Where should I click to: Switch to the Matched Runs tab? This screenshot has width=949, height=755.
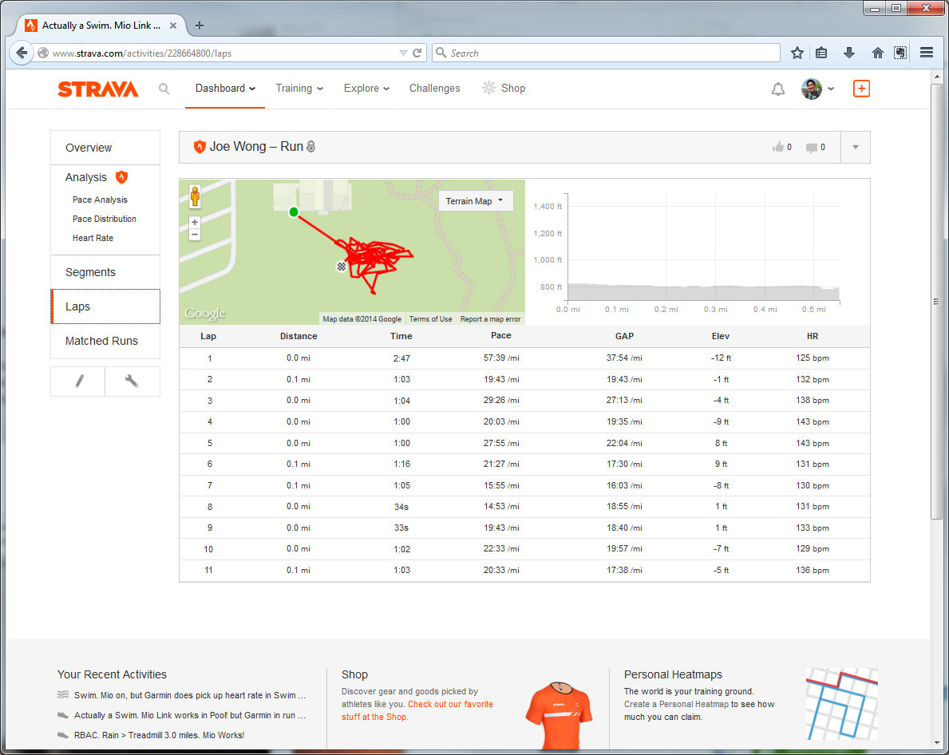pyautogui.click(x=101, y=341)
